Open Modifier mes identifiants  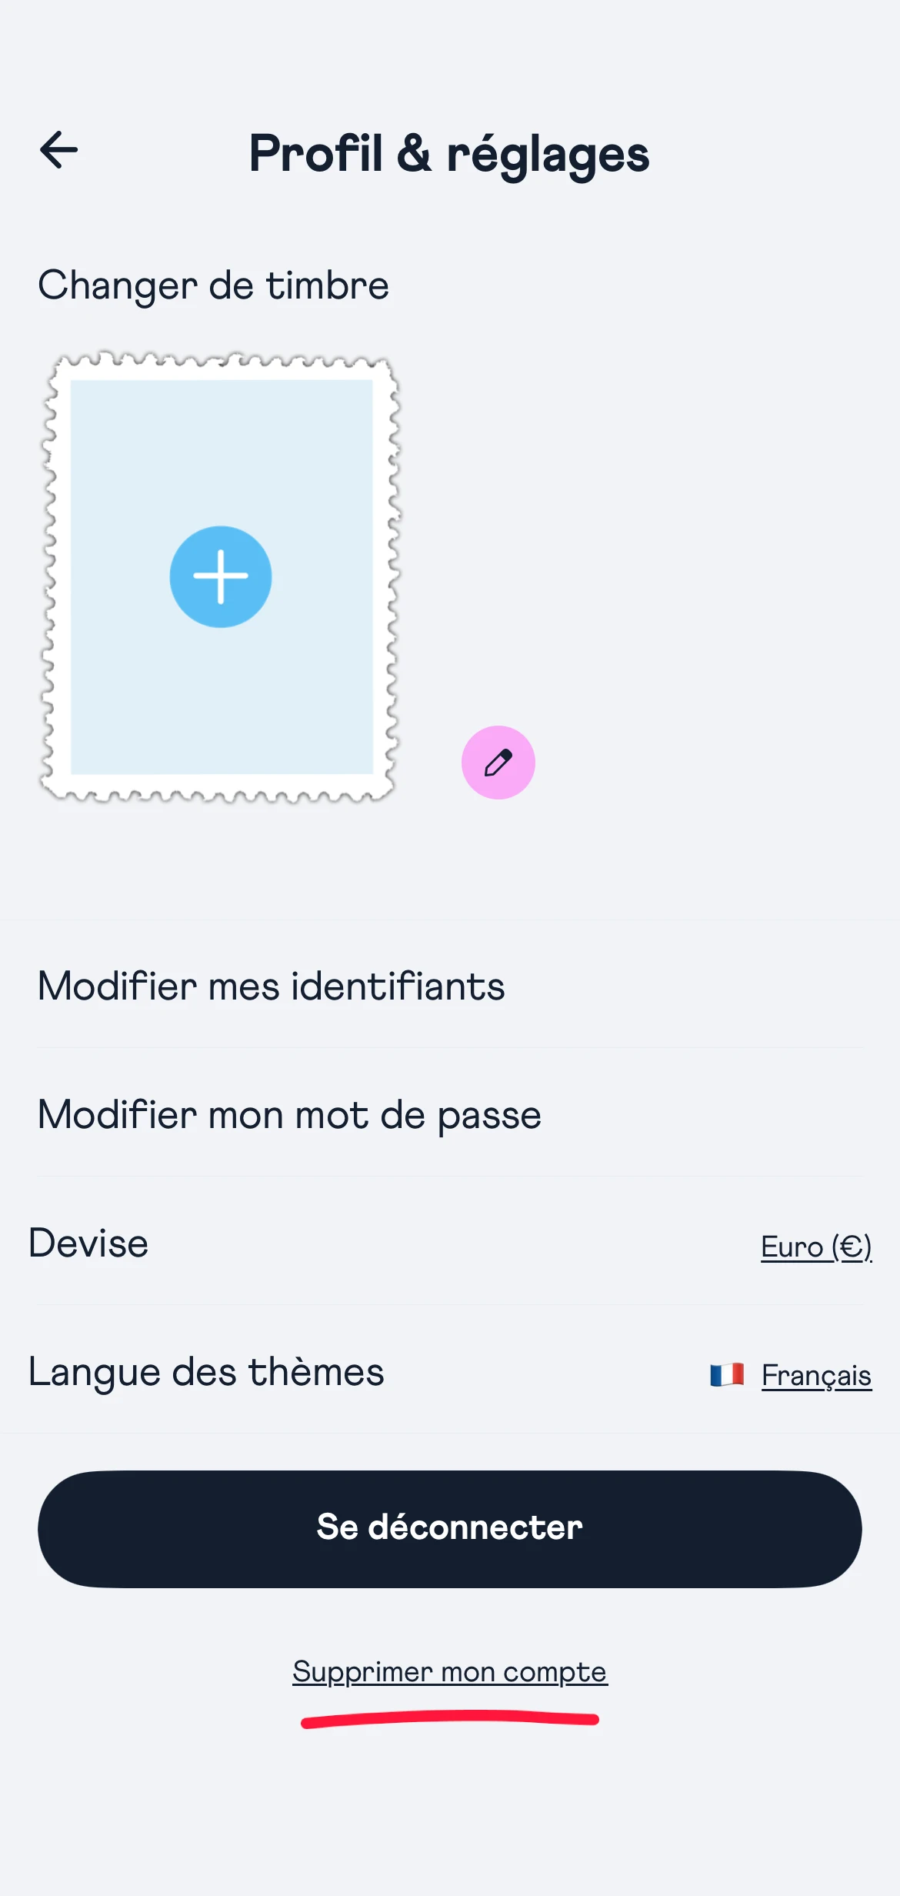pyautogui.click(x=271, y=986)
